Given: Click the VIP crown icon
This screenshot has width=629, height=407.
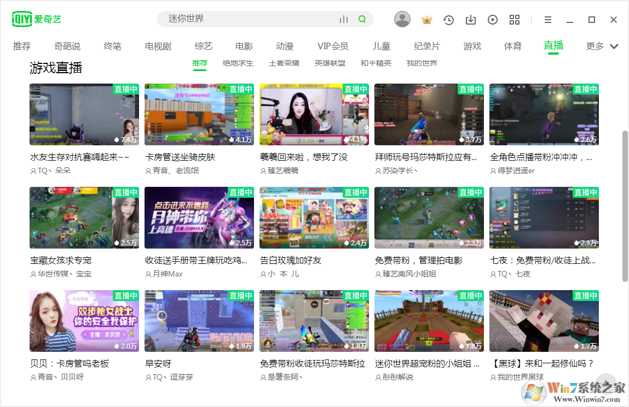Looking at the screenshot, I should (x=426, y=19).
